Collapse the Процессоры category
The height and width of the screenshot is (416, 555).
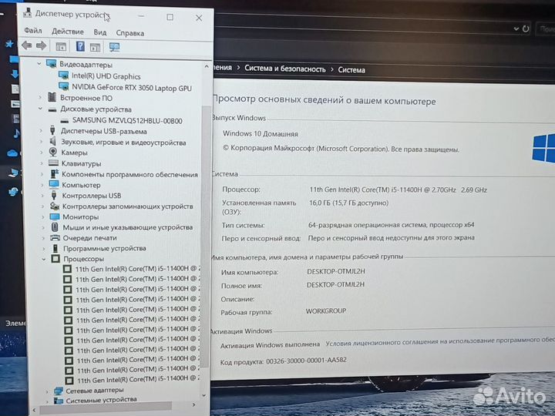coord(44,259)
